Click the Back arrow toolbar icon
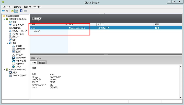Screen dimensions: 184x105 pos(3,11)
